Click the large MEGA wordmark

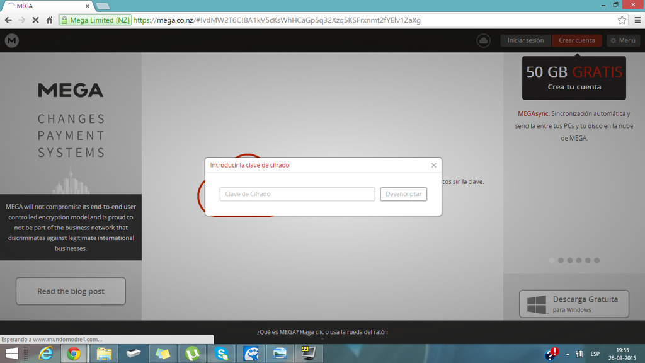(71, 91)
